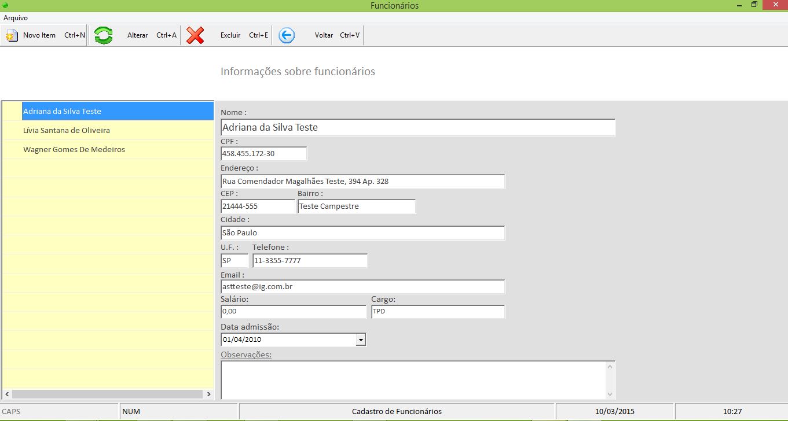Click the green app icon in title bar
788x421 pixels.
[5, 5]
